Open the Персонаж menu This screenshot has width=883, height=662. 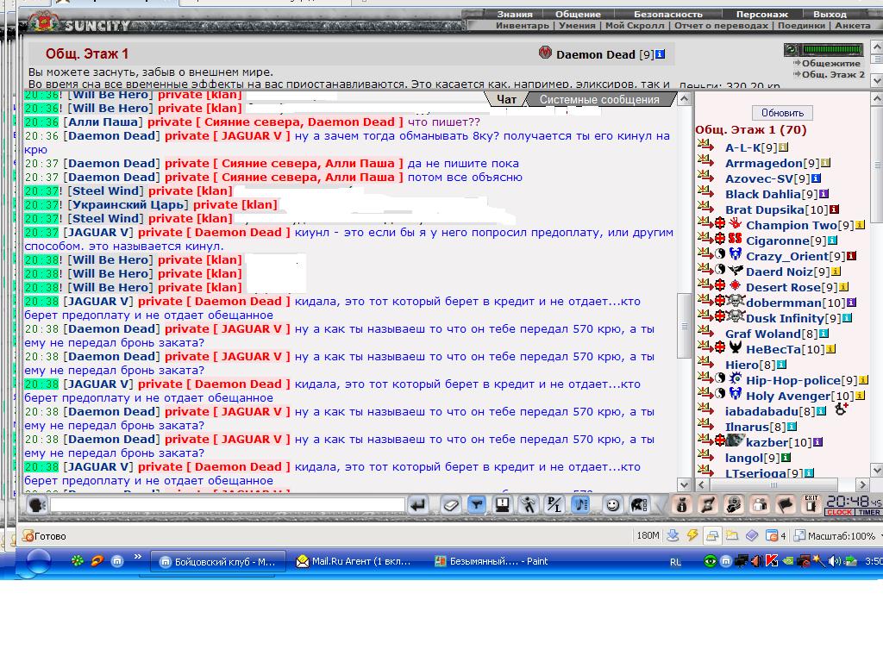pyautogui.click(x=762, y=14)
